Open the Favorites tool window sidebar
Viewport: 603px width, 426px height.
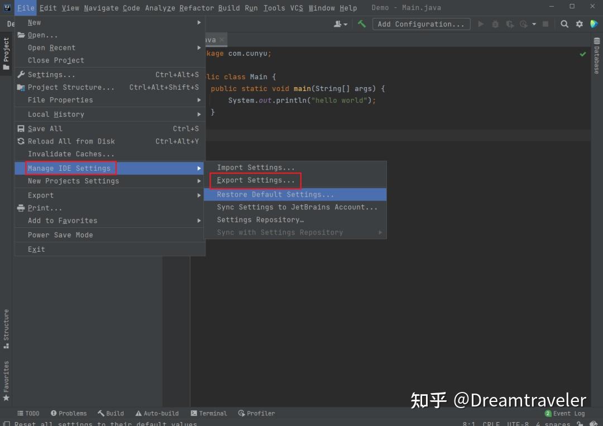(x=6, y=381)
